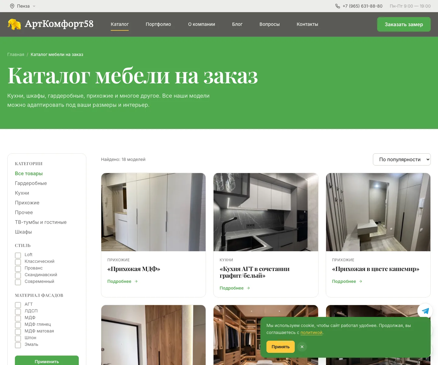
Task: Go to the Портфолио menu item
Action: pos(158,24)
